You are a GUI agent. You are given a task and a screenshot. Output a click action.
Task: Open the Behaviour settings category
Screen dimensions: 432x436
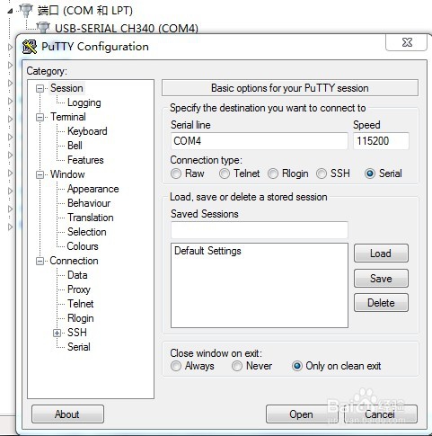pyautogui.click(x=89, y=203)
